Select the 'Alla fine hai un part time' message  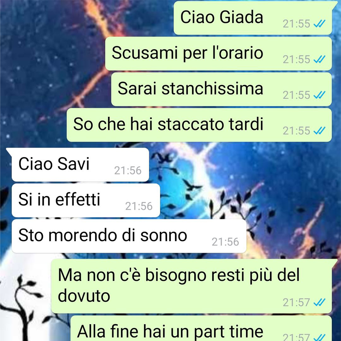[x=201, y=328]
